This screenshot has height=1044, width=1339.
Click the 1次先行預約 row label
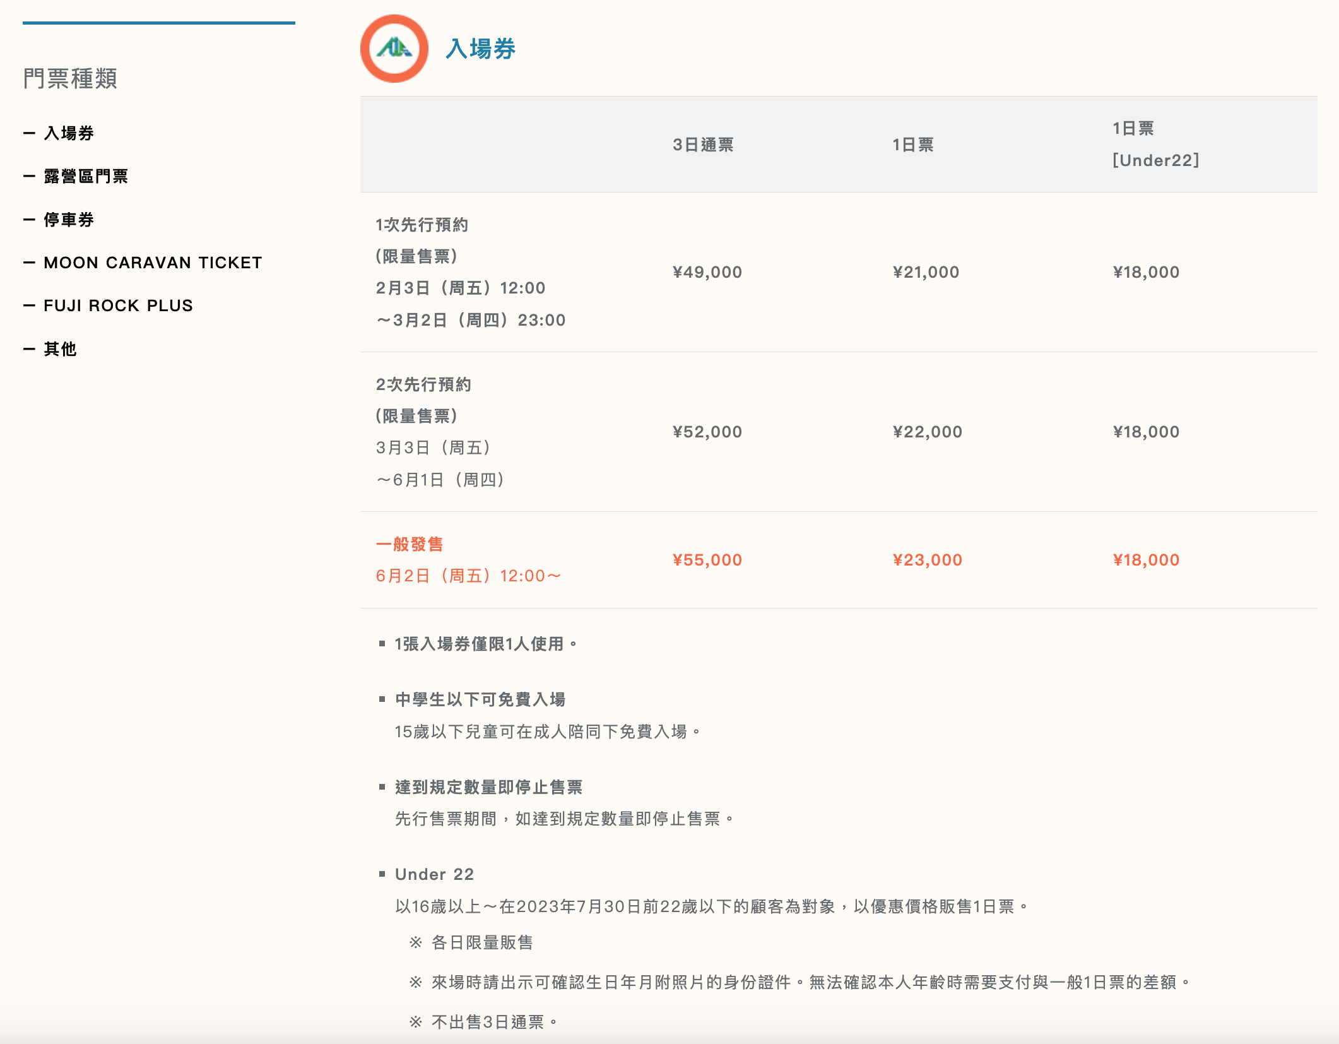(x=422, y=225)
